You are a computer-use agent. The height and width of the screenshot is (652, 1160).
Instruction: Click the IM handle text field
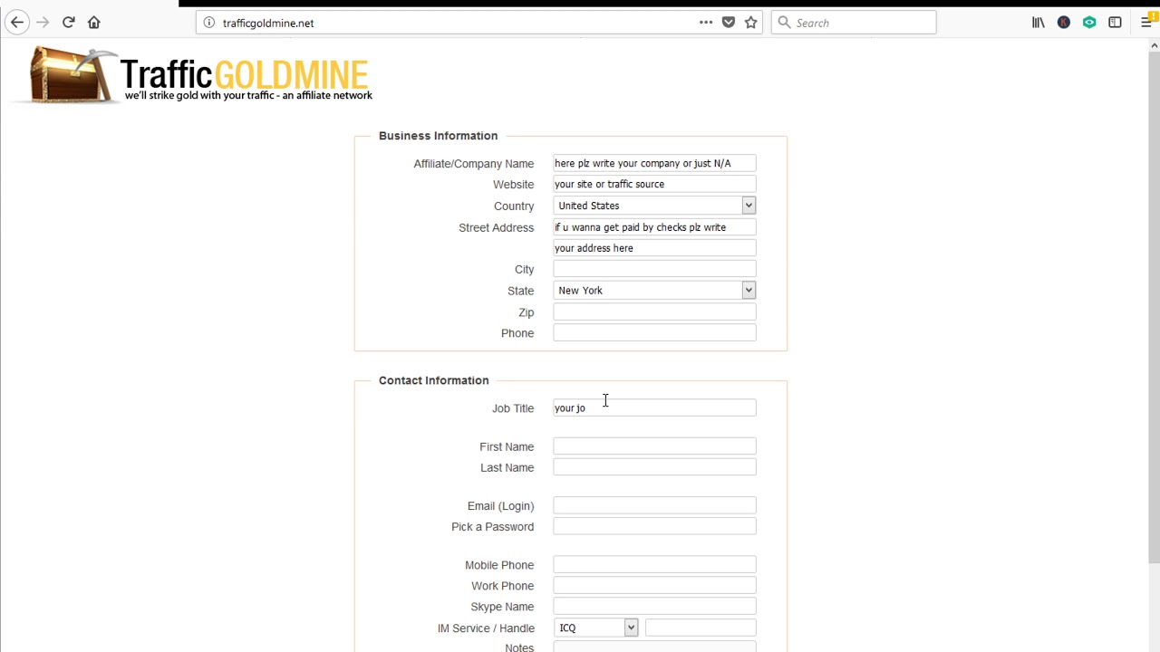(701, 628)
